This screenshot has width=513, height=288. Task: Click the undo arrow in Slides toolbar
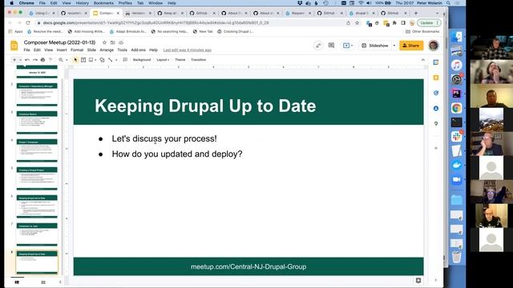(x=27, y=60)
